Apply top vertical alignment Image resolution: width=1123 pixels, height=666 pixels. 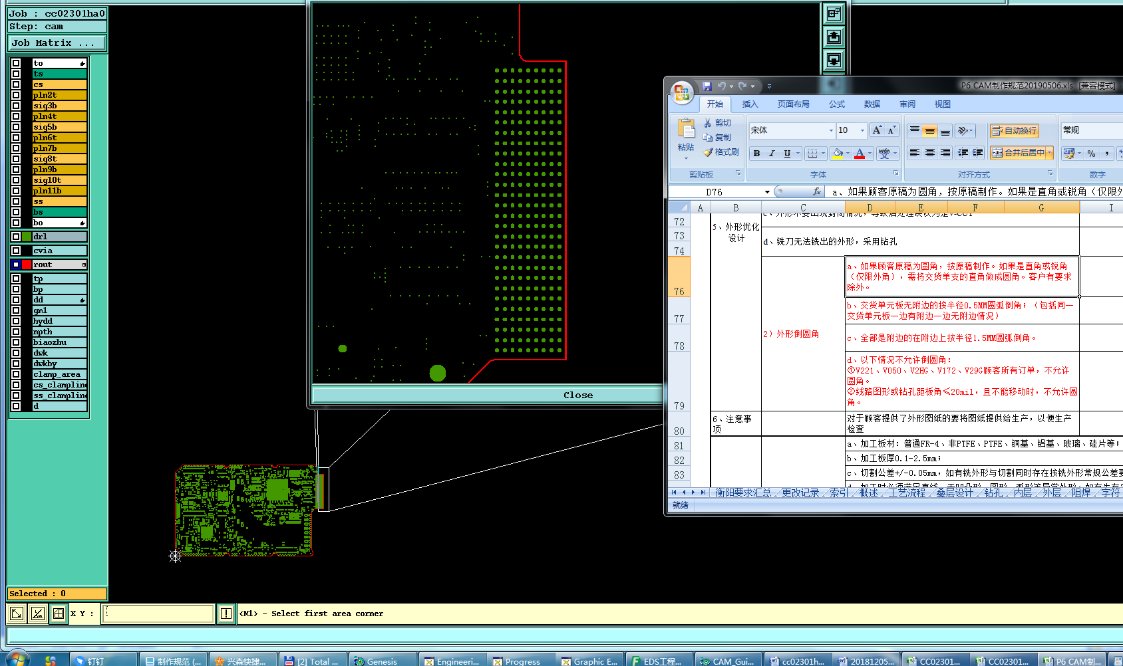(x=915, y=130)
